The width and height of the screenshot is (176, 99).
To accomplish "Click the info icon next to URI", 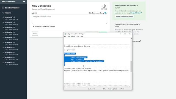I will click(36, 13).
